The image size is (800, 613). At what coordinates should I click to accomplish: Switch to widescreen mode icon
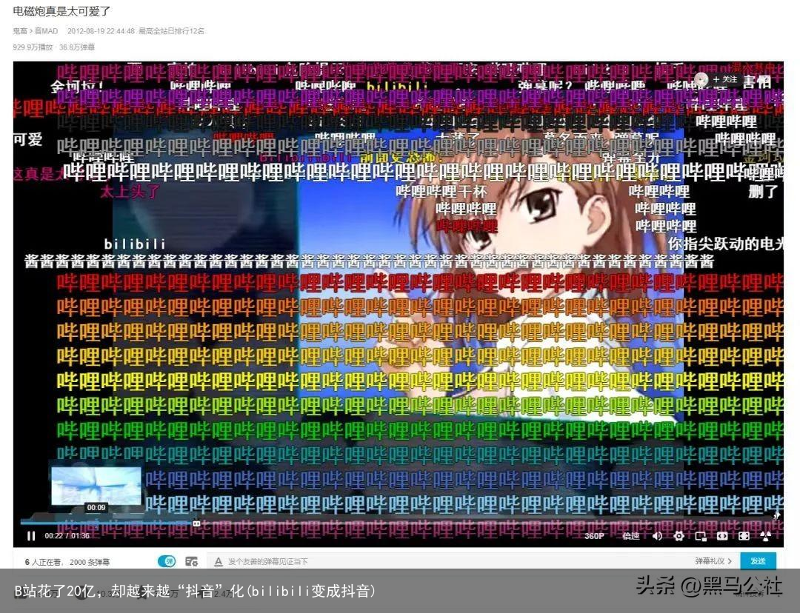(722, 536)
